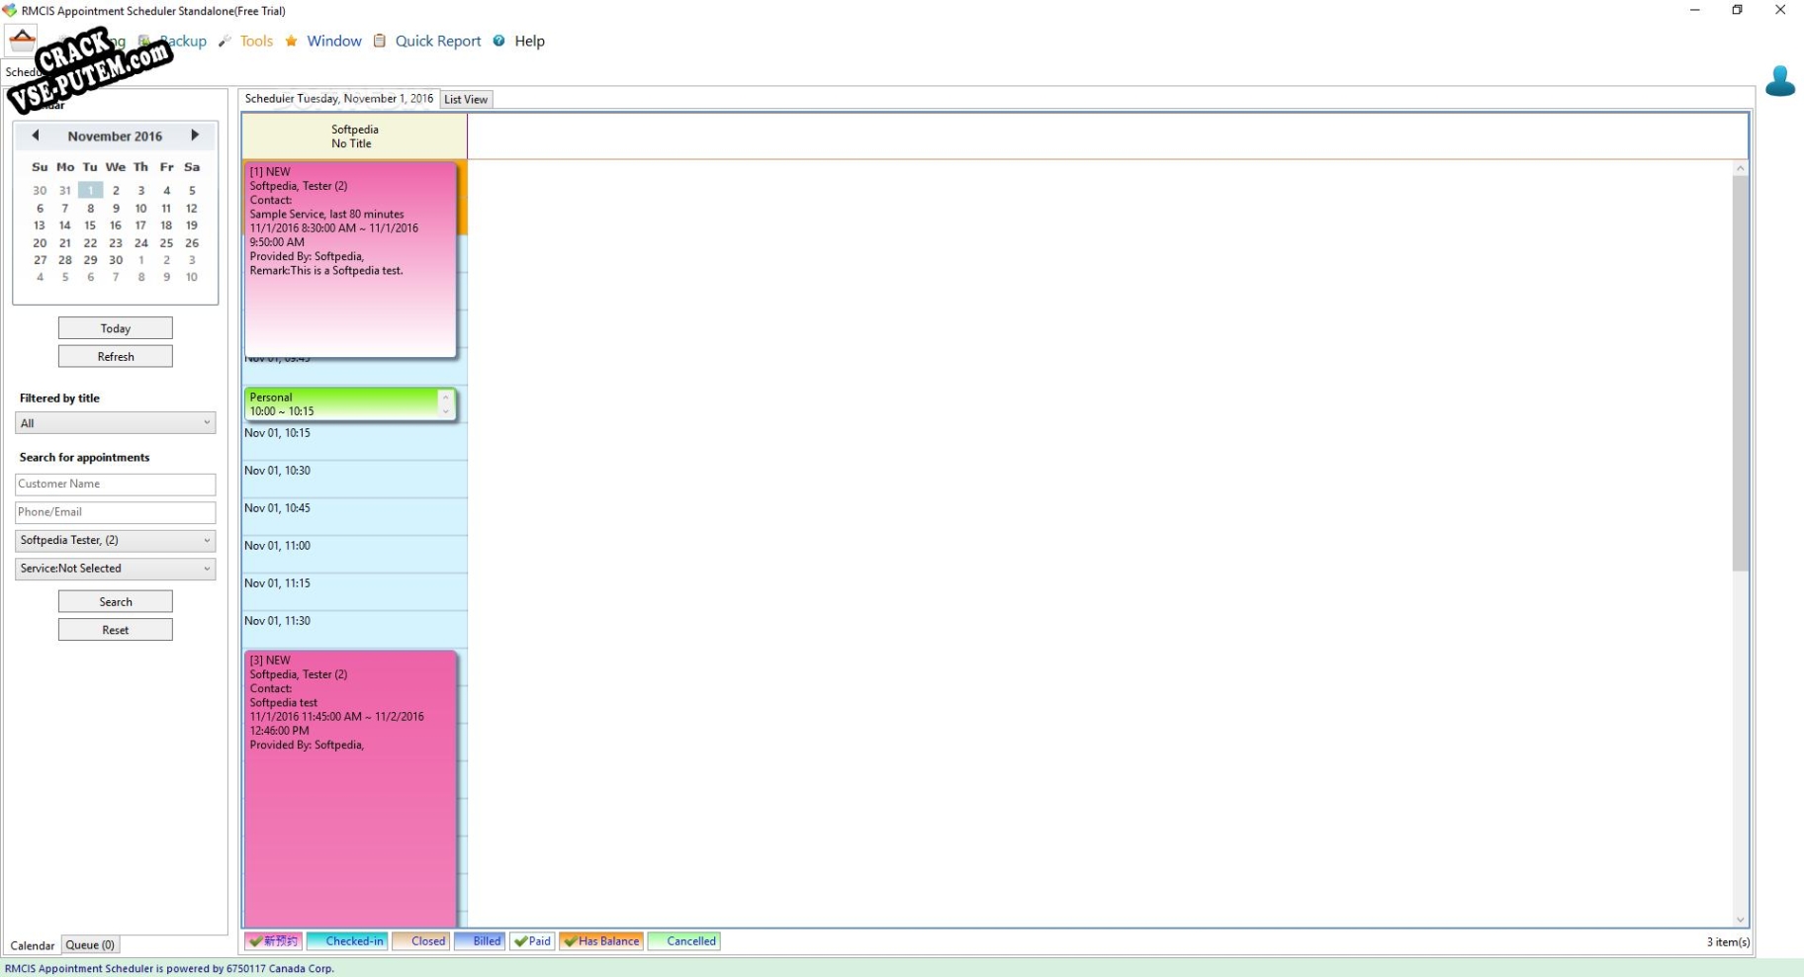Image resolution: width=1804 pixels, height=977 pixels.
Task: Click the Nov 01, 10:30 time slot
Action: (x=354, y=480)
